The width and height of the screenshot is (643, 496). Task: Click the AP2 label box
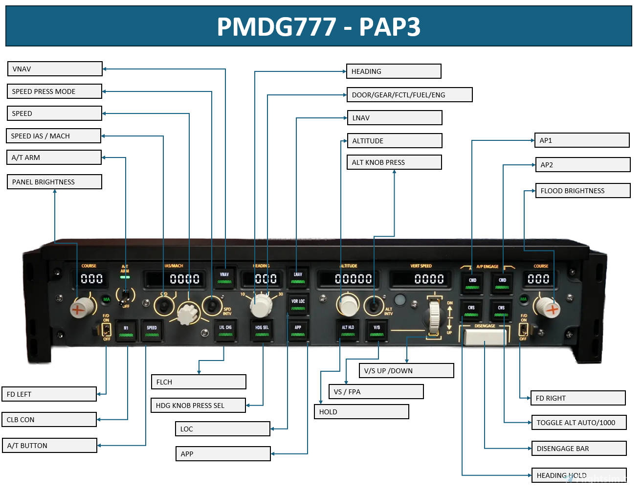(583, 165)
